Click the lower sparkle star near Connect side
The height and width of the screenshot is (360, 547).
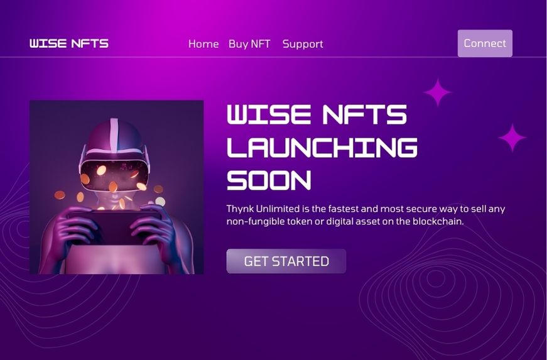(512, 138)
